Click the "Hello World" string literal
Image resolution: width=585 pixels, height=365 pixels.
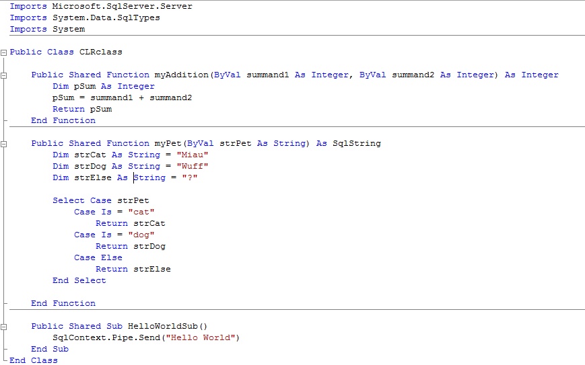coord(201,338)
